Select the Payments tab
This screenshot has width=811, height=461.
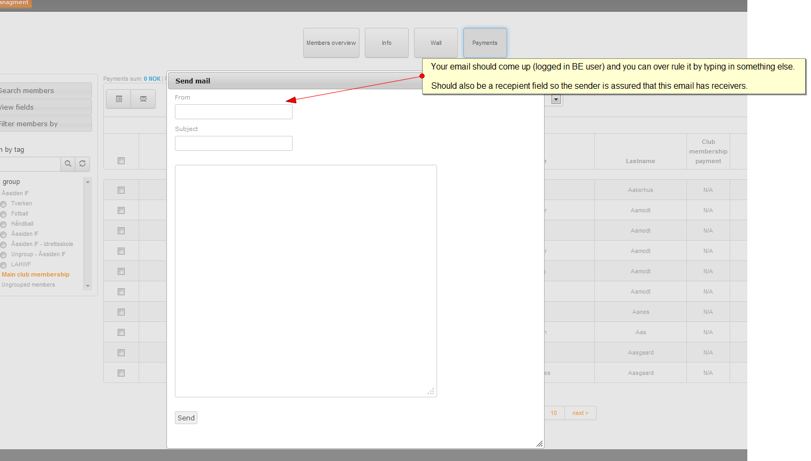[x=485, y=43]
